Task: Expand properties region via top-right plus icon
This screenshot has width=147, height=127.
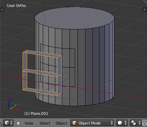Action: click(x=145, y=10)
